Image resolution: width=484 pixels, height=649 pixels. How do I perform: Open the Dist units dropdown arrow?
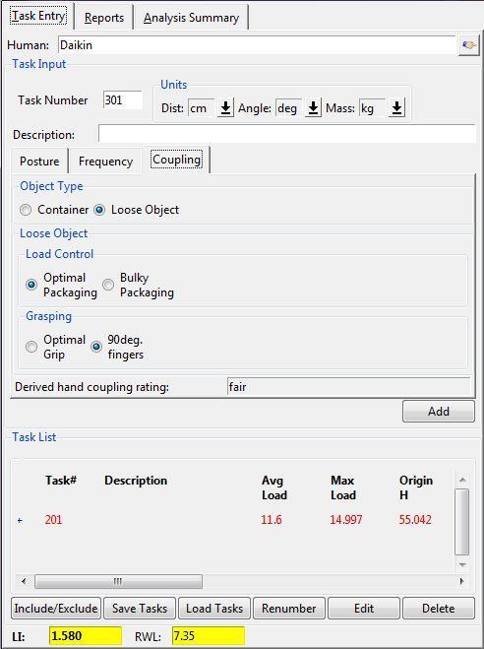pyautogui.click(x=225, y=108)
